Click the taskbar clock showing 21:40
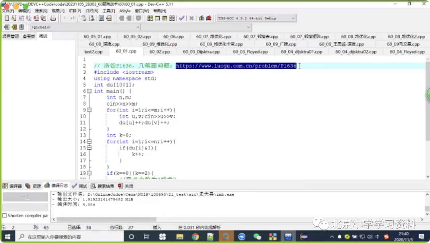 (x=403, y=236)
